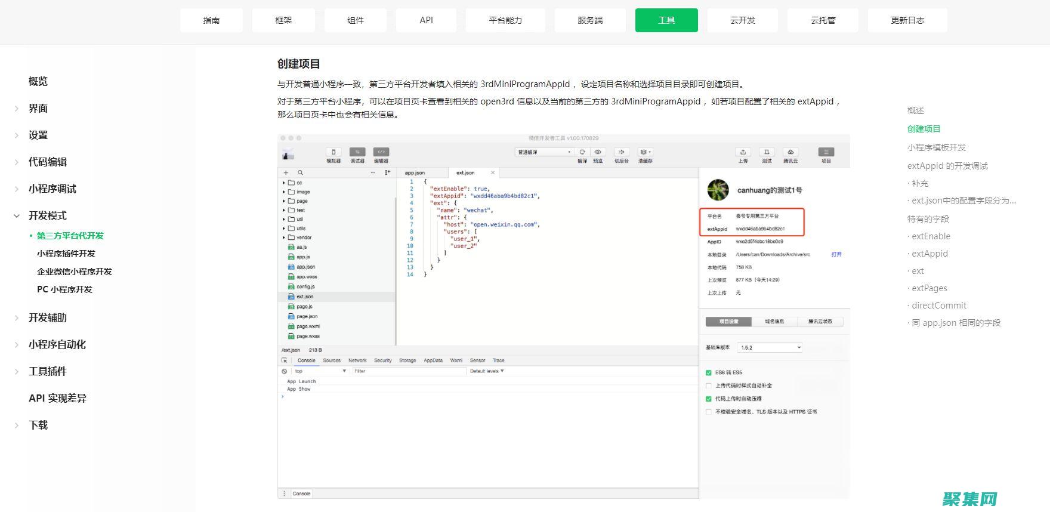Click the 上传 upload icon
Viewport: 1050px width, 512px height.
pyautogui.click(x=743, y=152)
